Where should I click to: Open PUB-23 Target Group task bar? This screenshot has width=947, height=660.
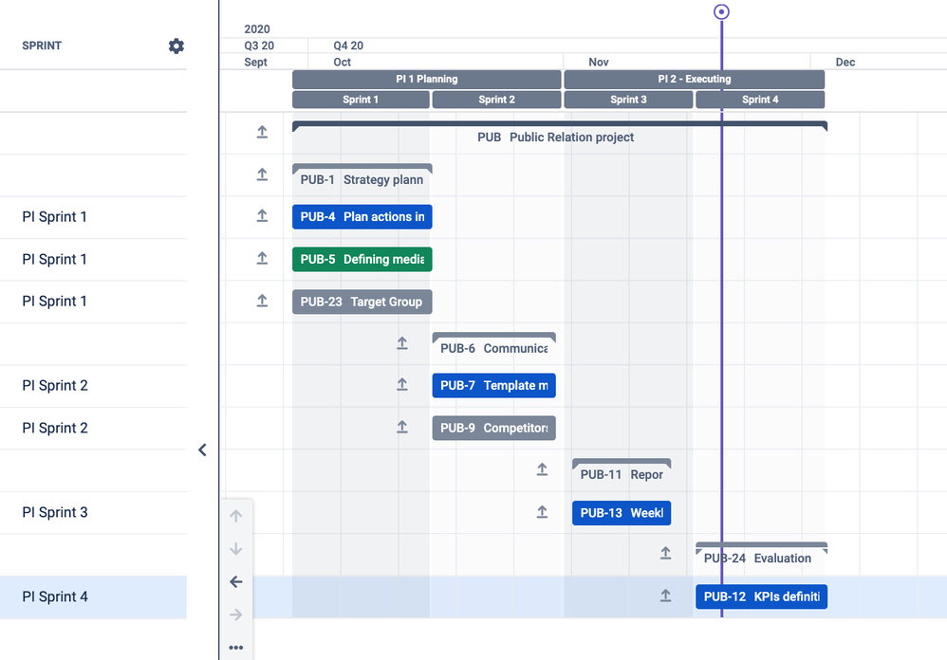click(362, 302)
